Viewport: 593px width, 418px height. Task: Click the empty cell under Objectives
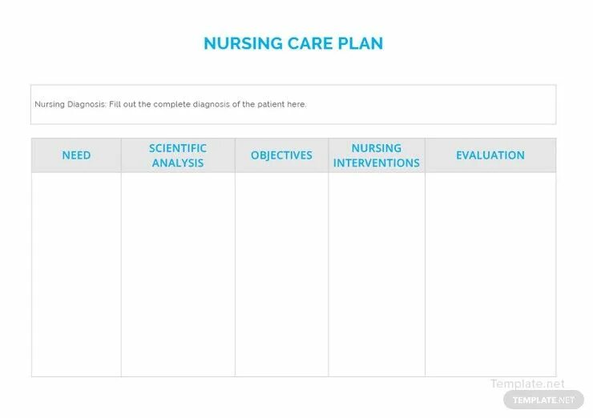(281, 275)
